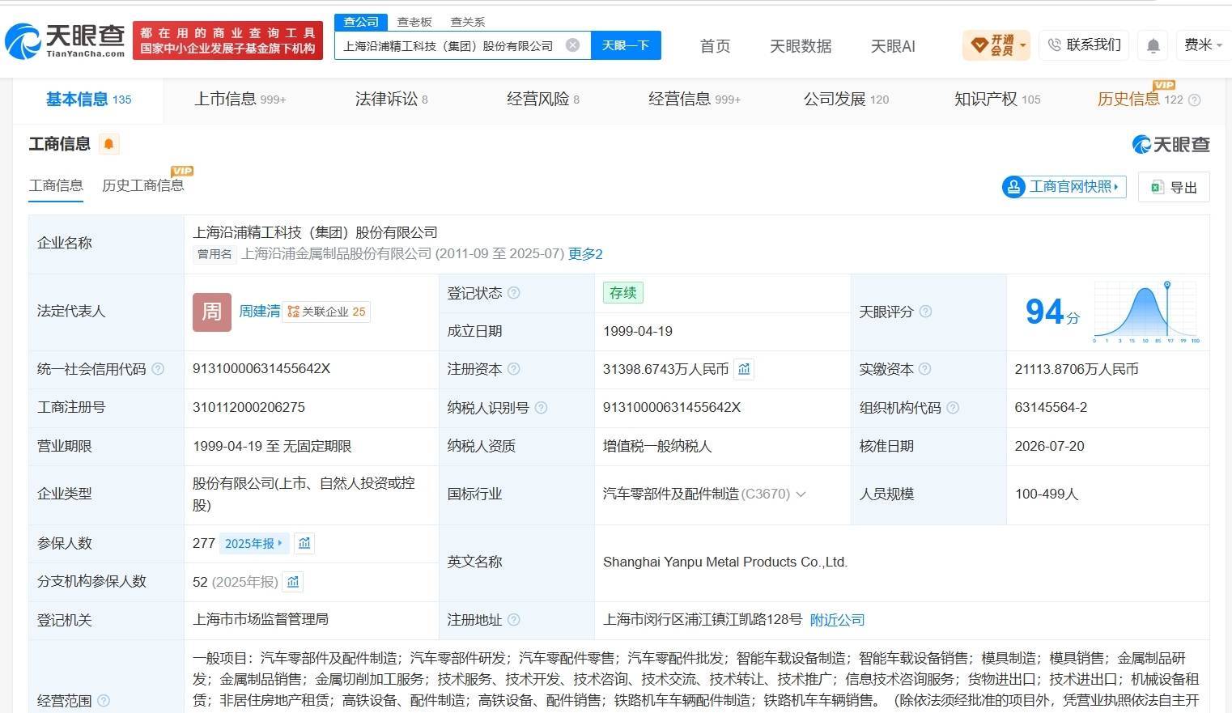This screenshot has height=713, width=1232.
Task: Click help icon next to 纳税人识别号
Action: [x=541, y=408]
